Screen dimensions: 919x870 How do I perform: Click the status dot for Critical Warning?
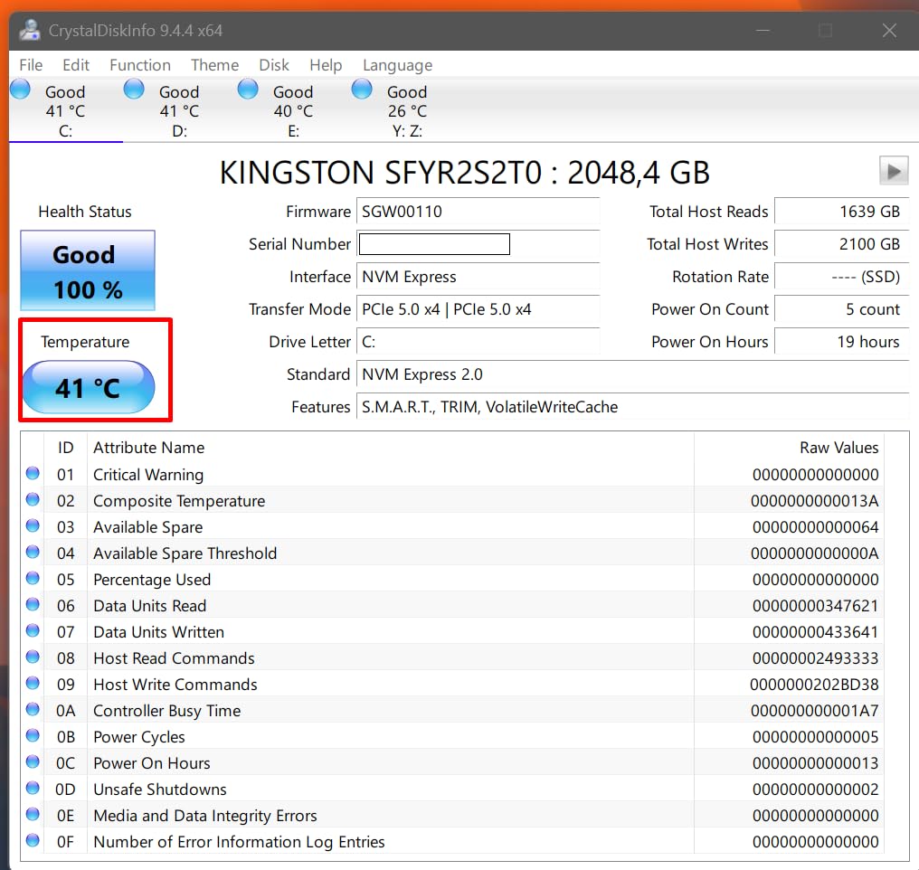click(33, 473)
